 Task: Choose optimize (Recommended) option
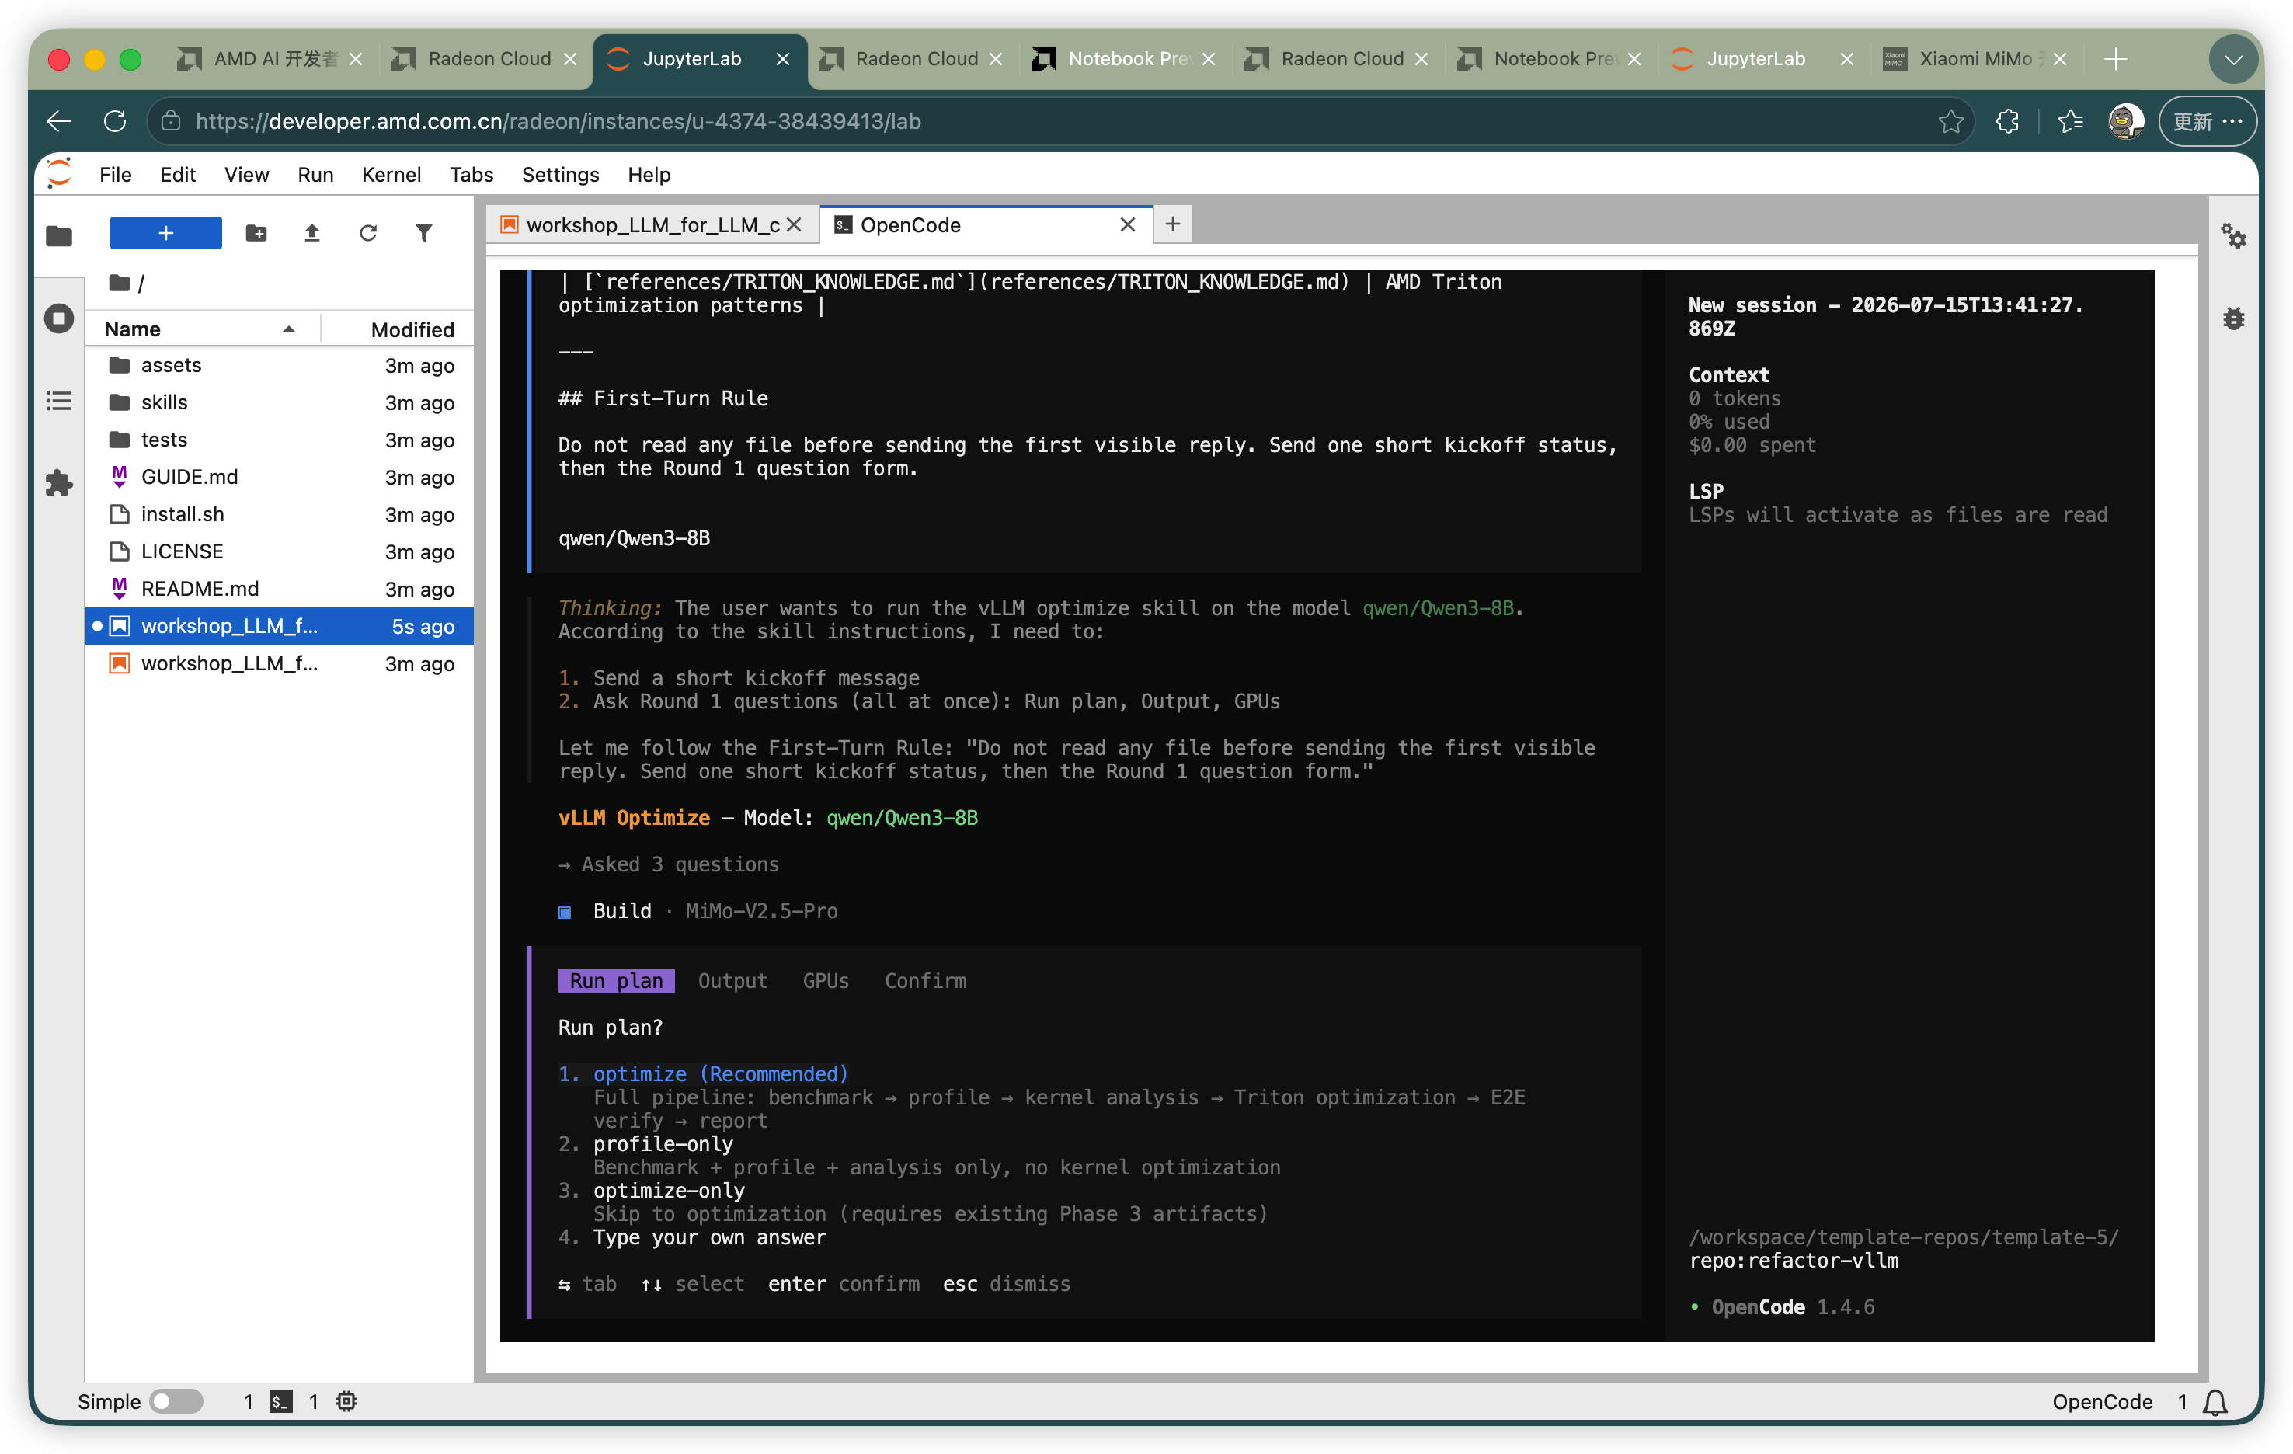[720, 1074]
